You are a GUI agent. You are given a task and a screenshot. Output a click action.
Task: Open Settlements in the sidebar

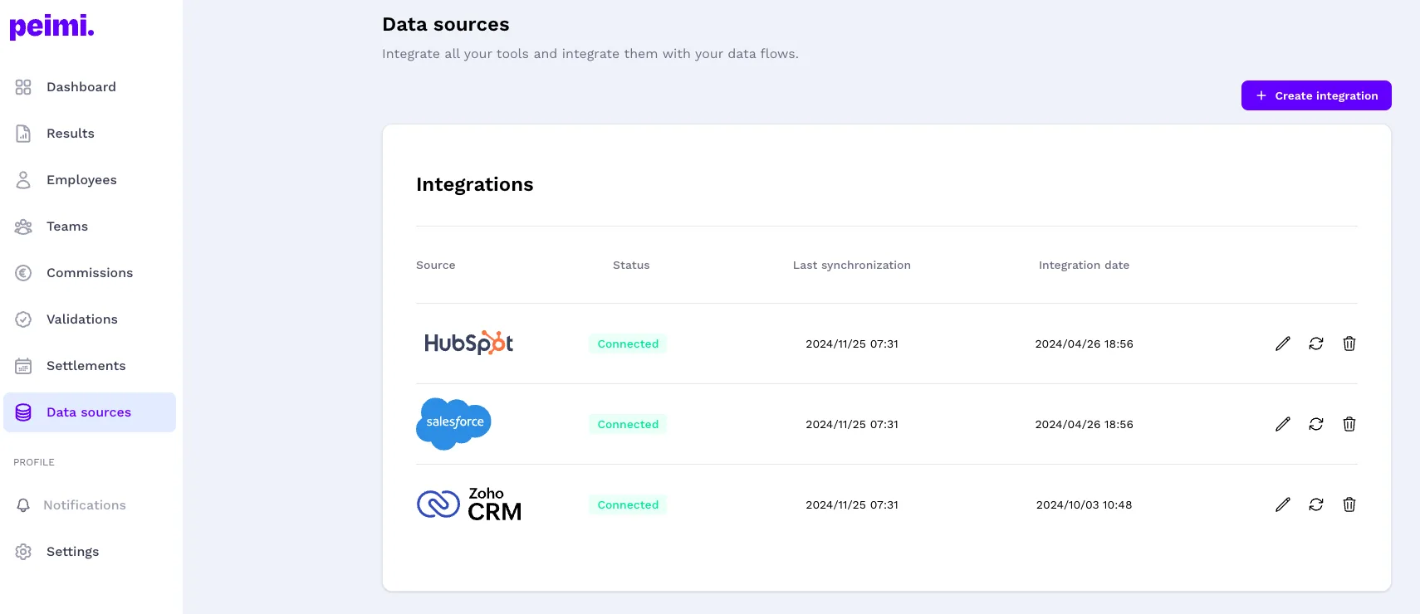pyautogui.click(x=90, y=366)
